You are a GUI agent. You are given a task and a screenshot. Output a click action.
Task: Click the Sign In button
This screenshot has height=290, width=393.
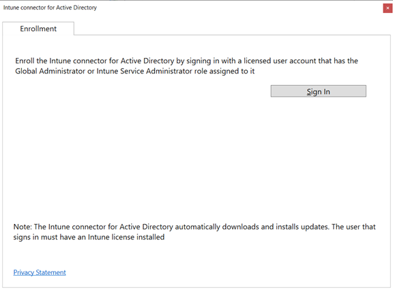[x=319, y=91]
